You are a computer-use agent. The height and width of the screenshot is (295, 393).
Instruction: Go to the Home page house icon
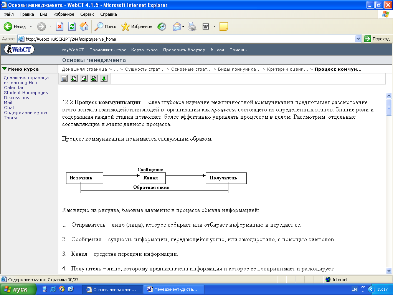point(84,27)
